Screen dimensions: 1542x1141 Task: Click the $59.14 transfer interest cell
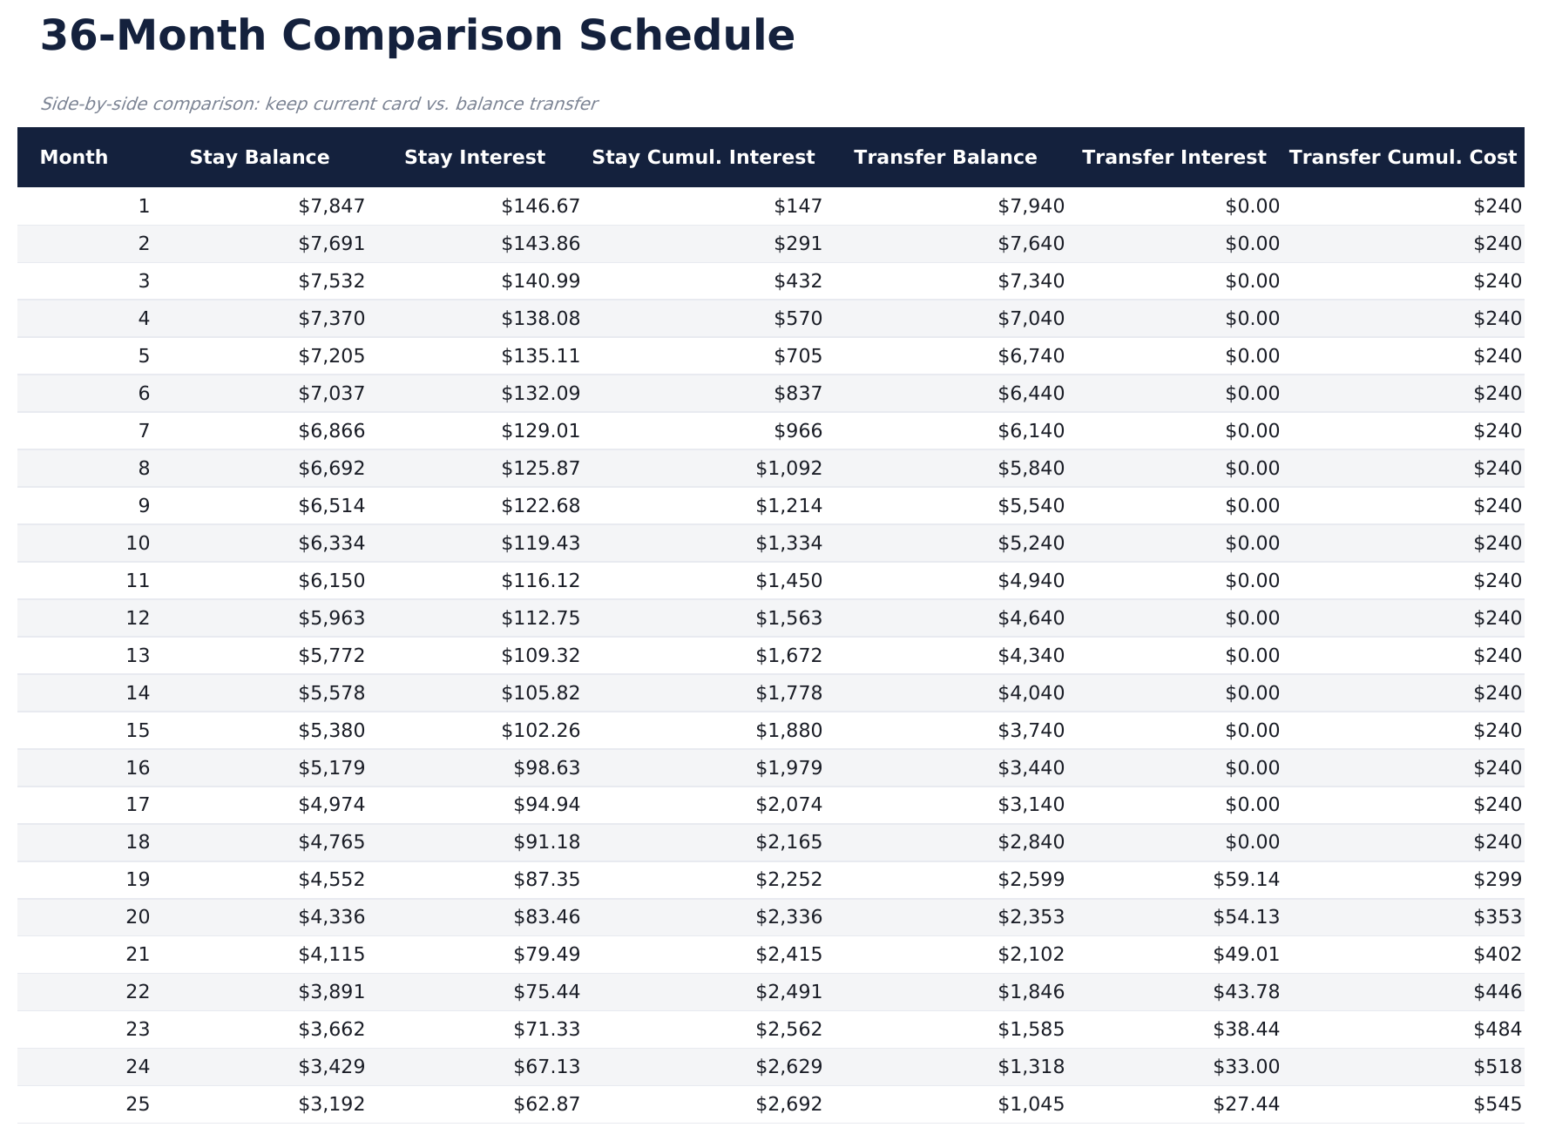click(x=1247, y=880)
